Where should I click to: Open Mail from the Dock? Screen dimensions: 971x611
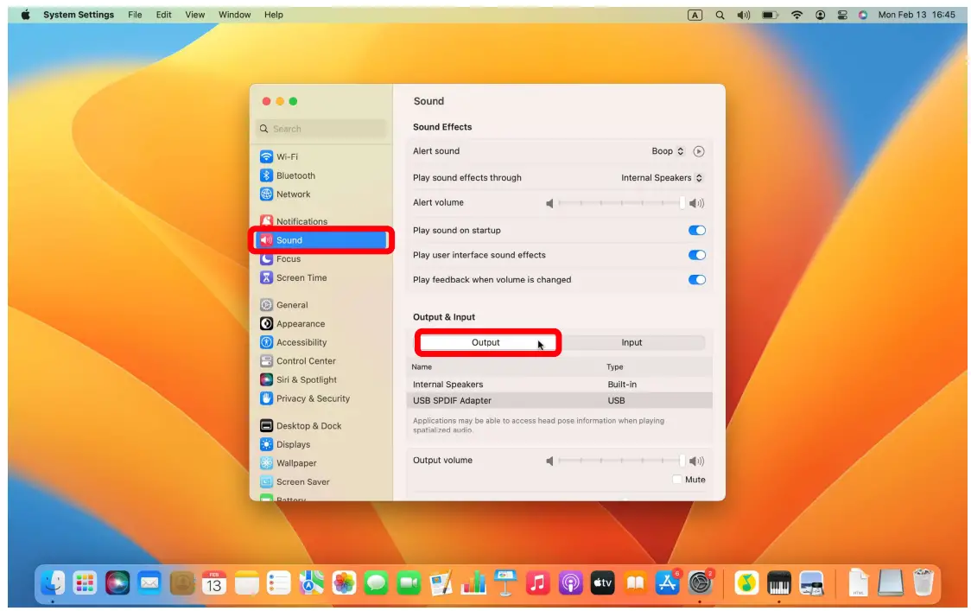[149, 582]
